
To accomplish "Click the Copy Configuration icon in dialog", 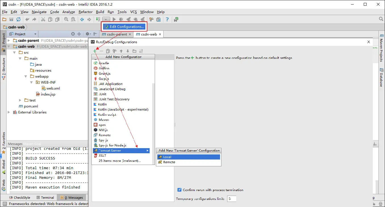I will 108,51.
